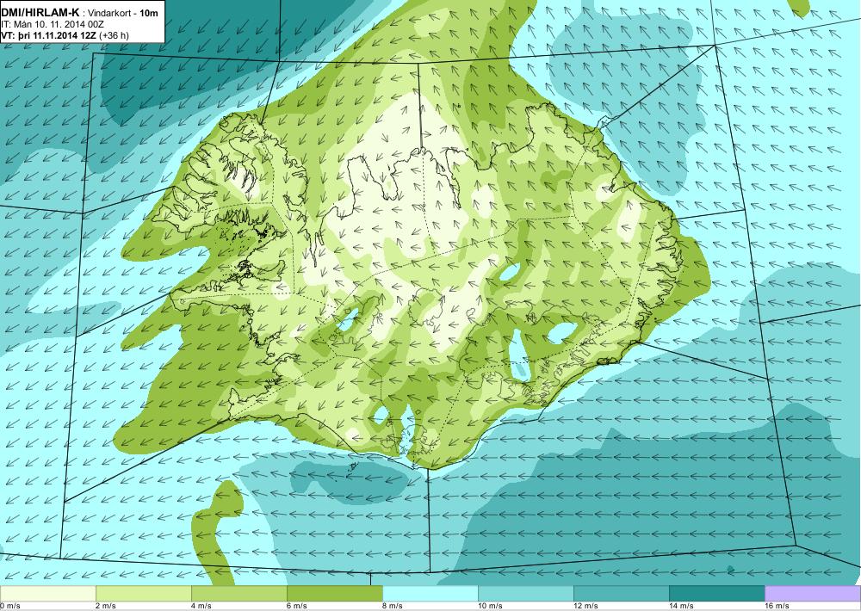Click the "0 m/s" legend label

pyautogui.click(x=9, y=606)
